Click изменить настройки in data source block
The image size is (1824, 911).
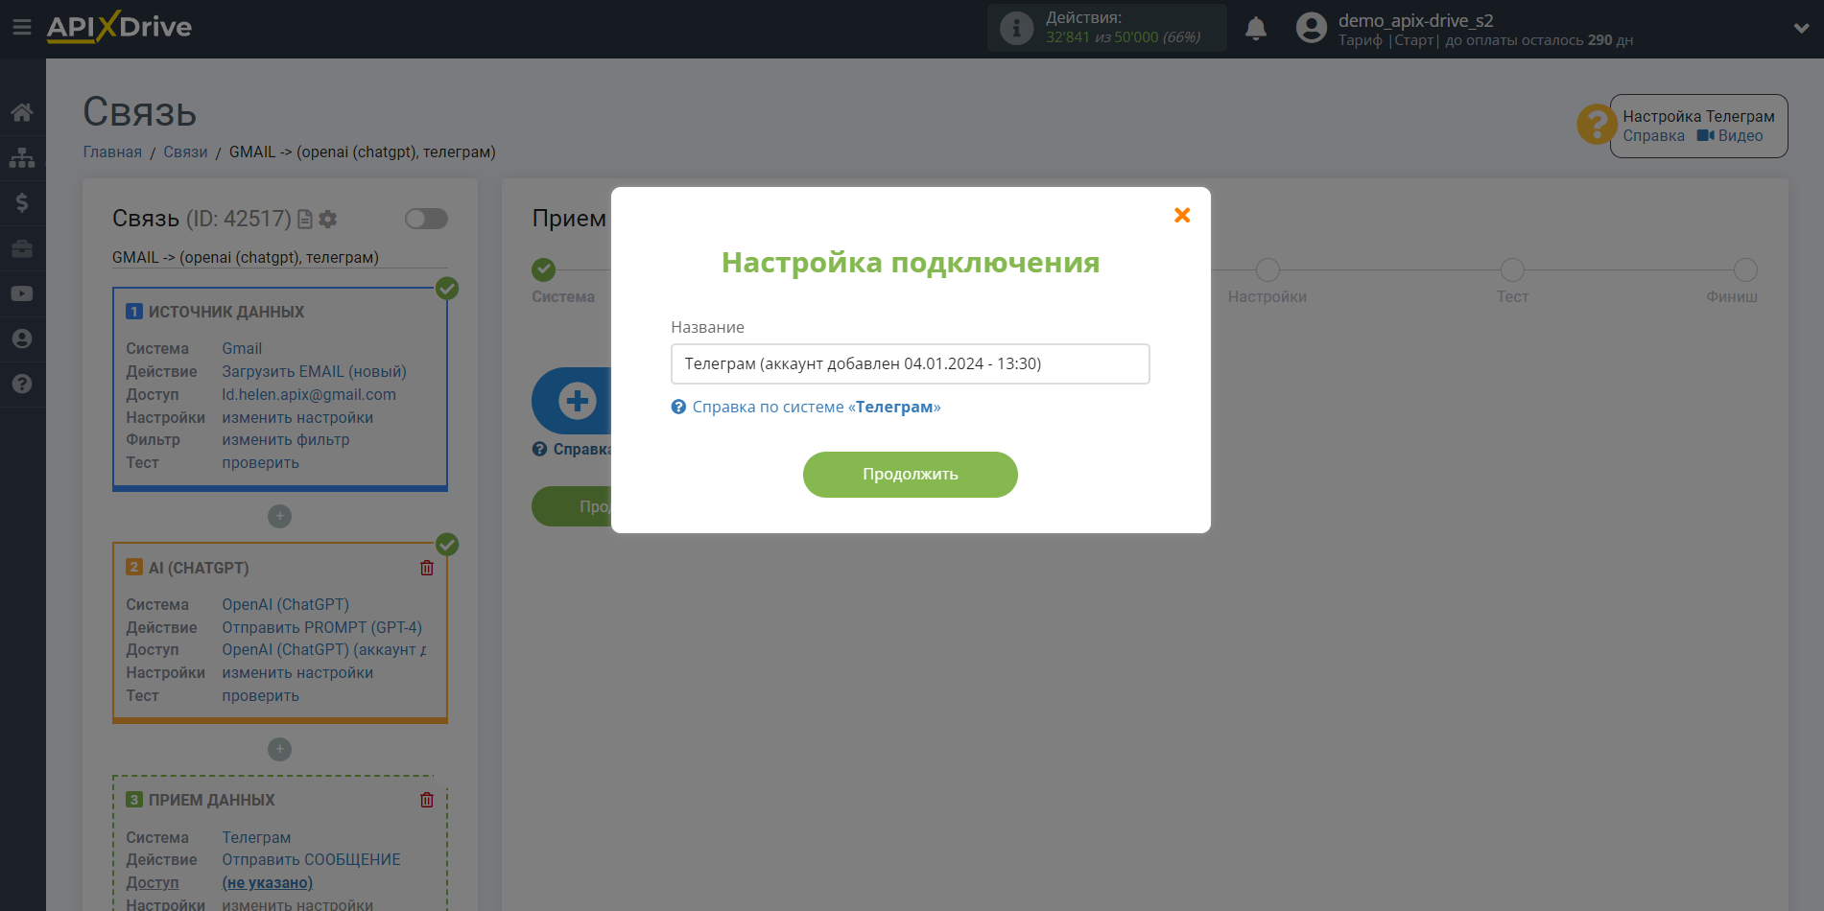[297, 418]
